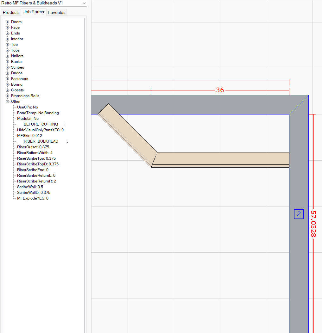Screen dimensions: 322x333
Task: Select the UseCPs: No parameter
Action: [x=28, y=107]
